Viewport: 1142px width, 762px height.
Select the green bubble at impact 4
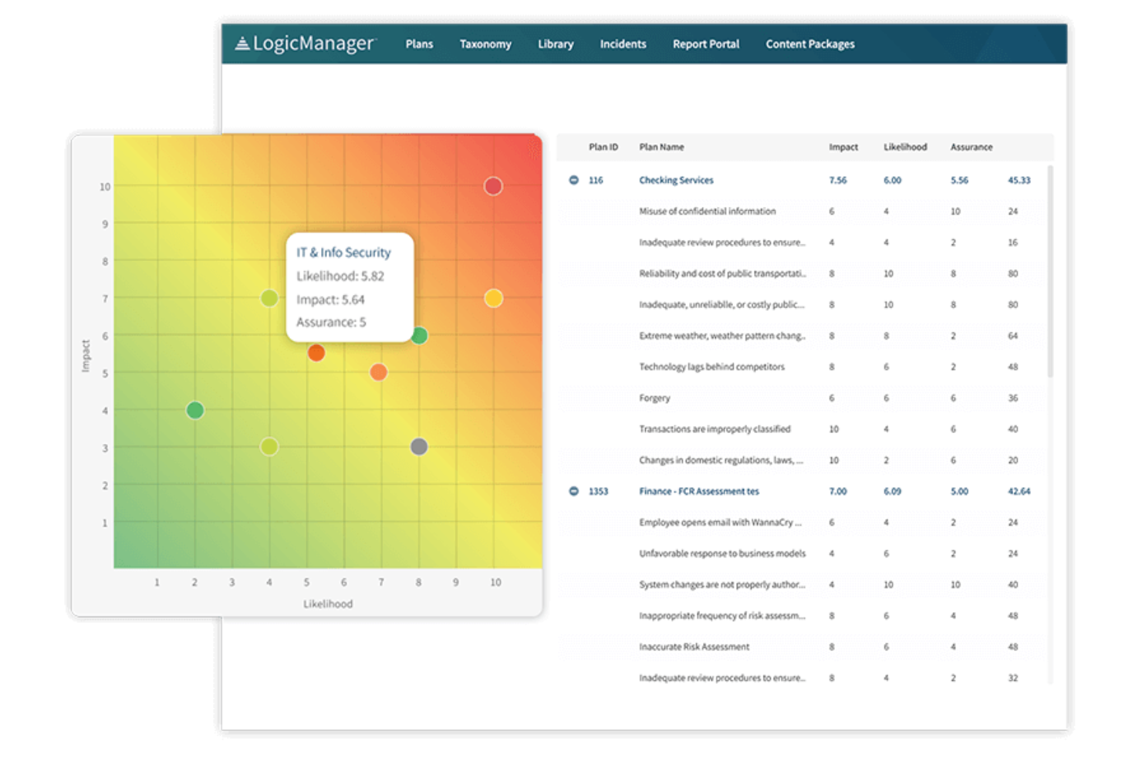[x=194, y=410]
